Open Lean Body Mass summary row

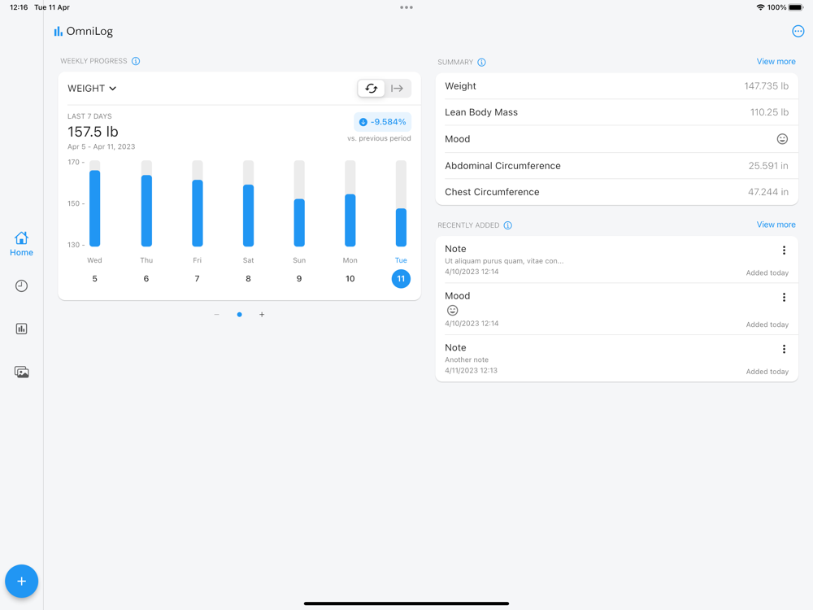pyautogui.click(x=616, y=112)
